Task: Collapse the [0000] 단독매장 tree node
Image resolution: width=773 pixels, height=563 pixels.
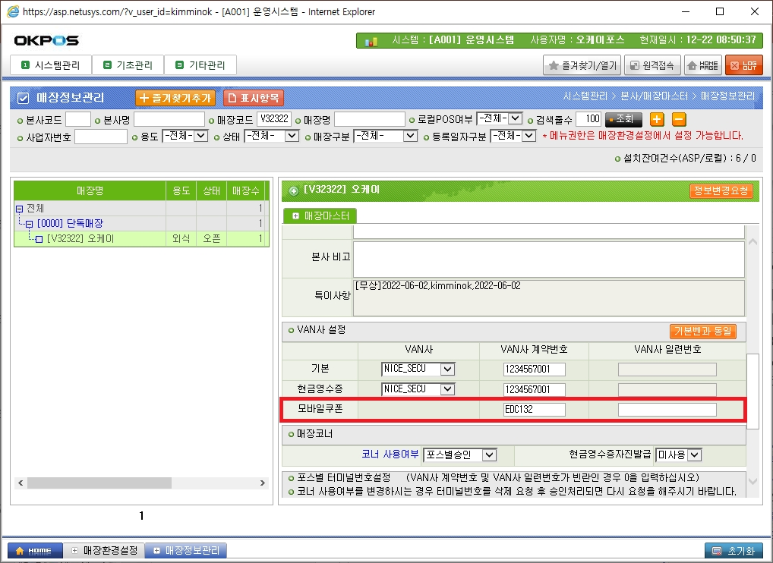Action: pyautogui.click(x=29, y=223)
